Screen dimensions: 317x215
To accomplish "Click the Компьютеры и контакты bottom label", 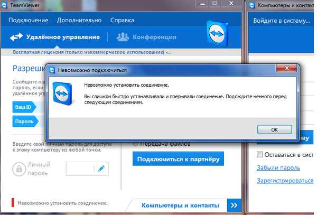I will [x=180, y=205].
